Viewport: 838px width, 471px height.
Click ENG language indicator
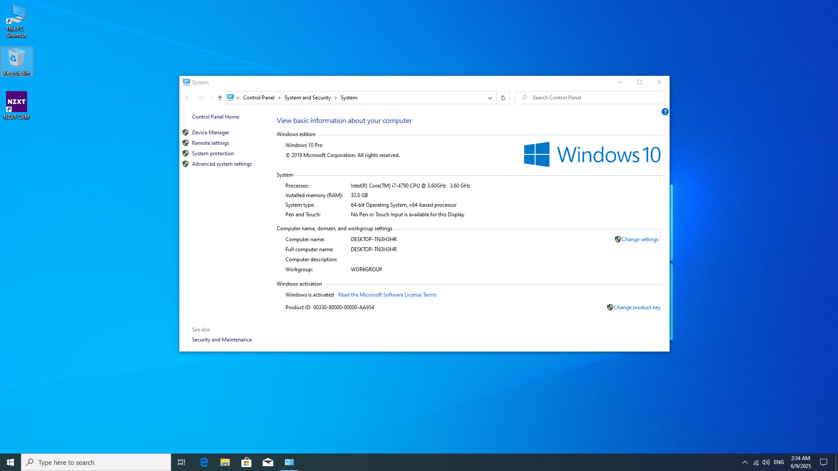[779, 462]
